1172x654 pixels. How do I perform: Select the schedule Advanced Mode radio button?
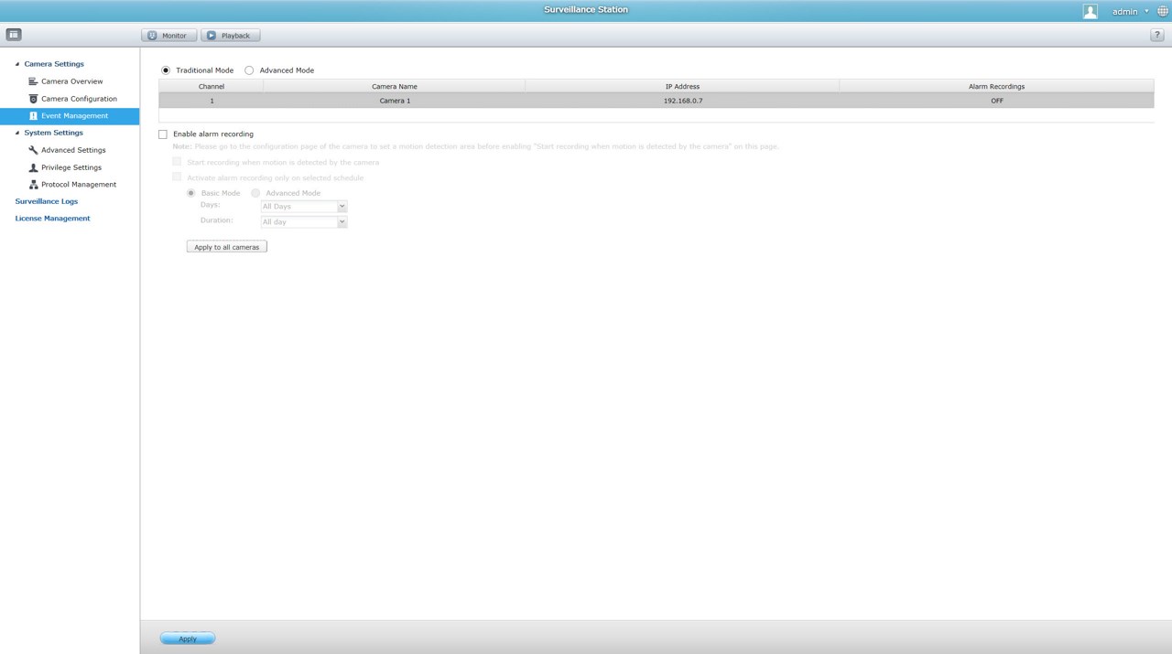point(255,193)
